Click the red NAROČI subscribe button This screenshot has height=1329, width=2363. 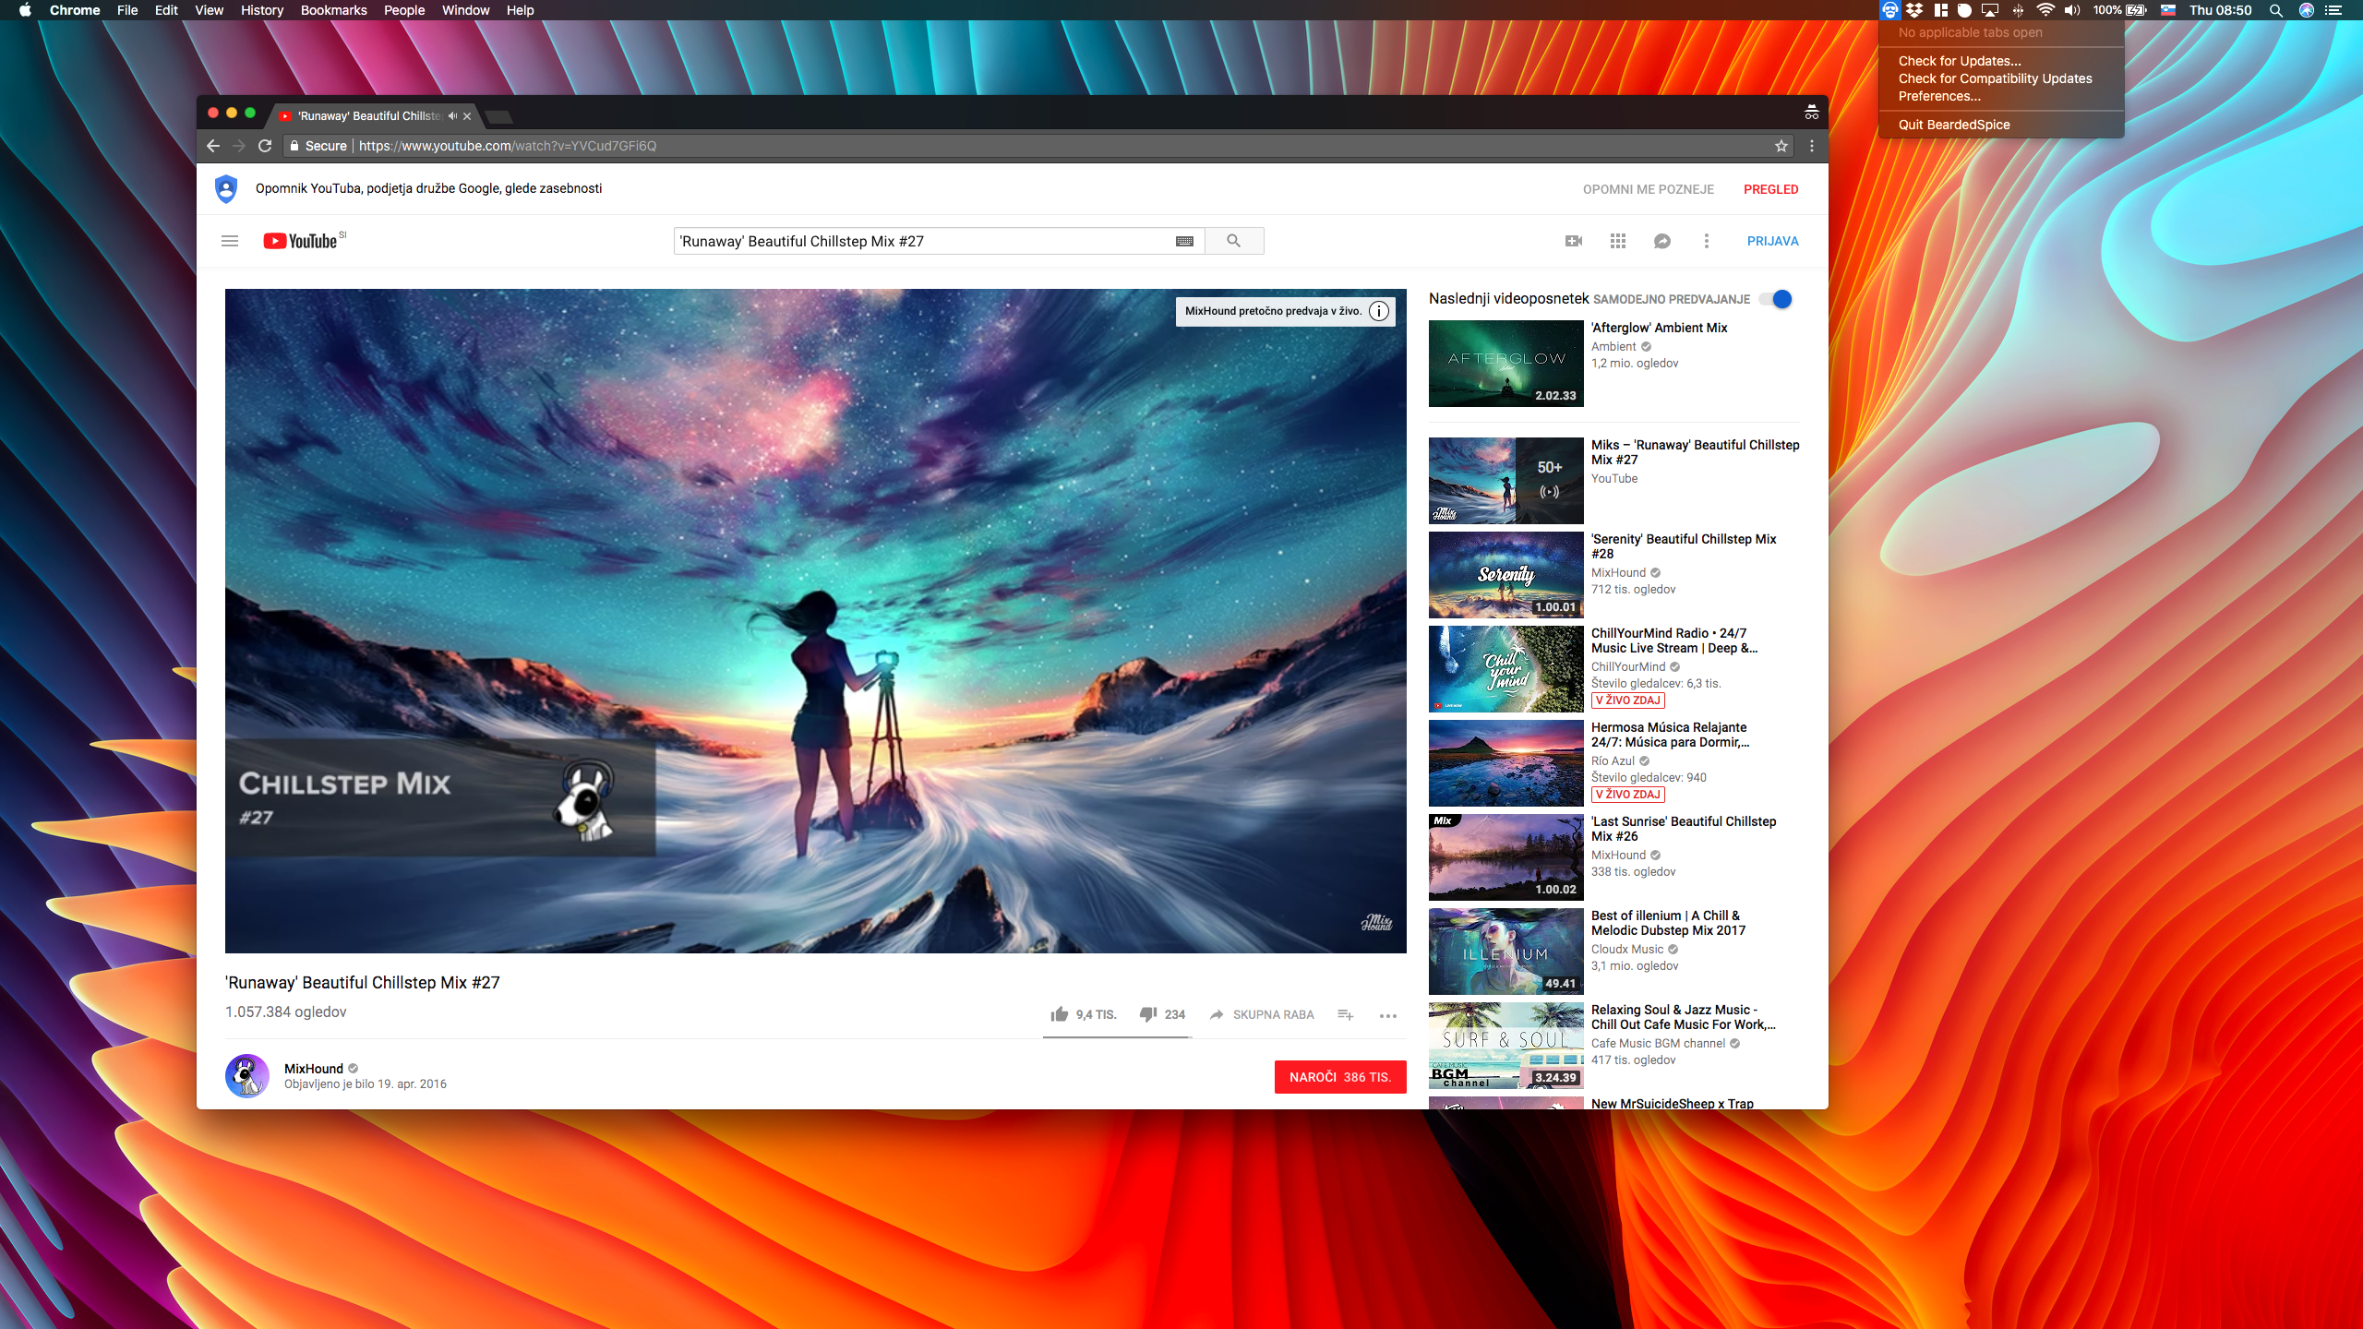(1339, 1077)
